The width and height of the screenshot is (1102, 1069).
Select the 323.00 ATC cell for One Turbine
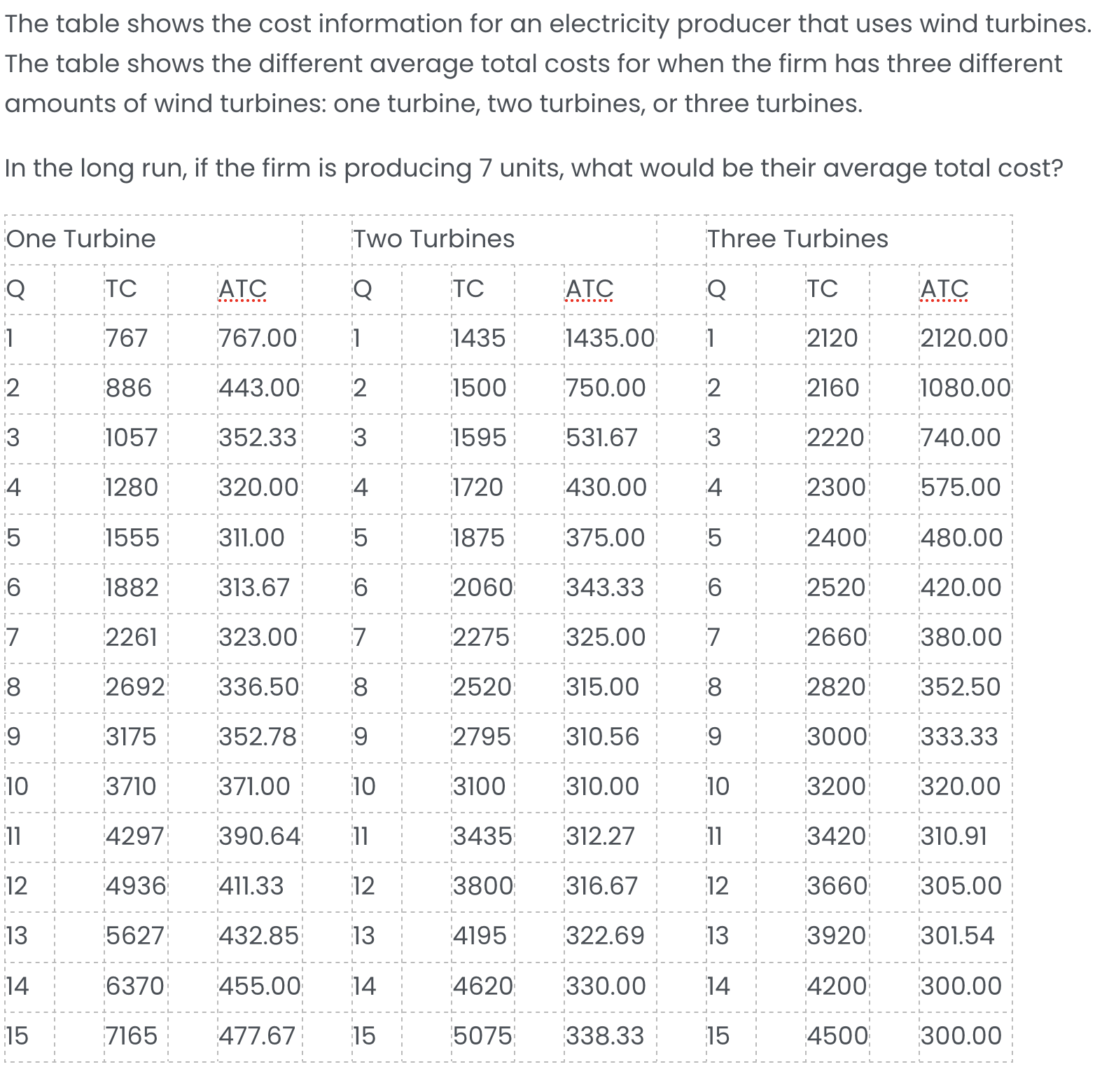coord(258,637)
